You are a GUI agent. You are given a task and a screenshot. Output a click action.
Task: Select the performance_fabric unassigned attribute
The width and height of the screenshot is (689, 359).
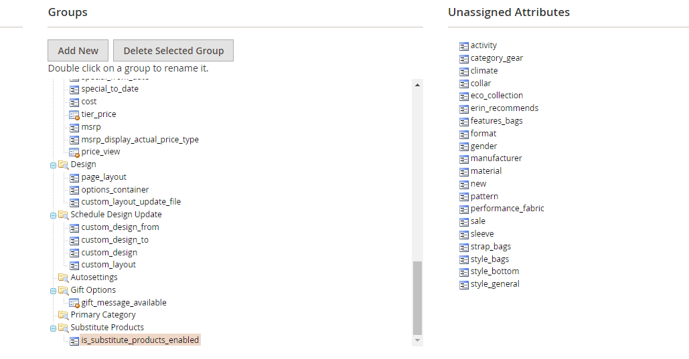click(507, 209)
